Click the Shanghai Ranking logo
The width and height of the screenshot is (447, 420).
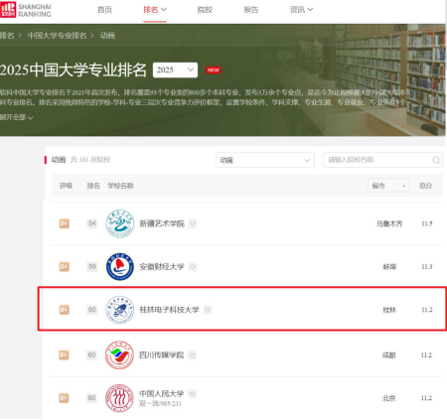tap(26, 10)
